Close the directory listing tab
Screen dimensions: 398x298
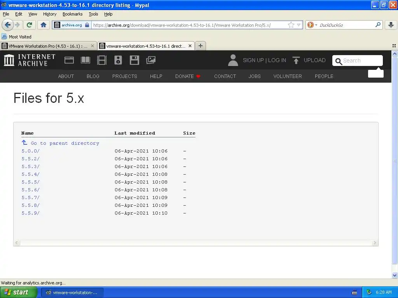(x=190, y=46)
